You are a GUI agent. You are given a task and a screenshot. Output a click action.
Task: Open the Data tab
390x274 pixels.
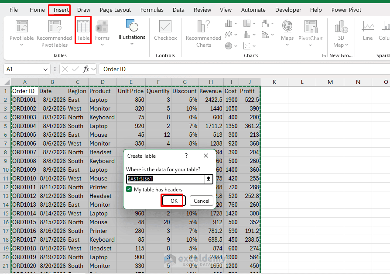(x=178, y=10)
